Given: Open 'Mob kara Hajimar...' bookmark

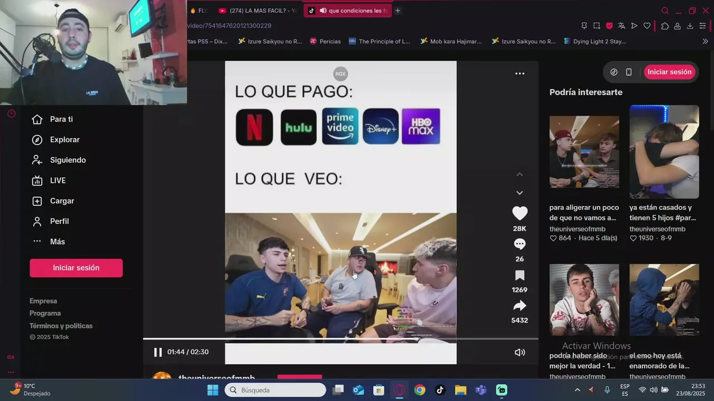Looking at the screenshot, I should [451, 41].
